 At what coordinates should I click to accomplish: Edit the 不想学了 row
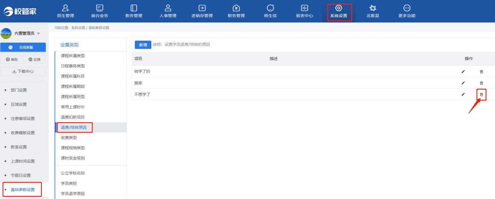[463, 94]
